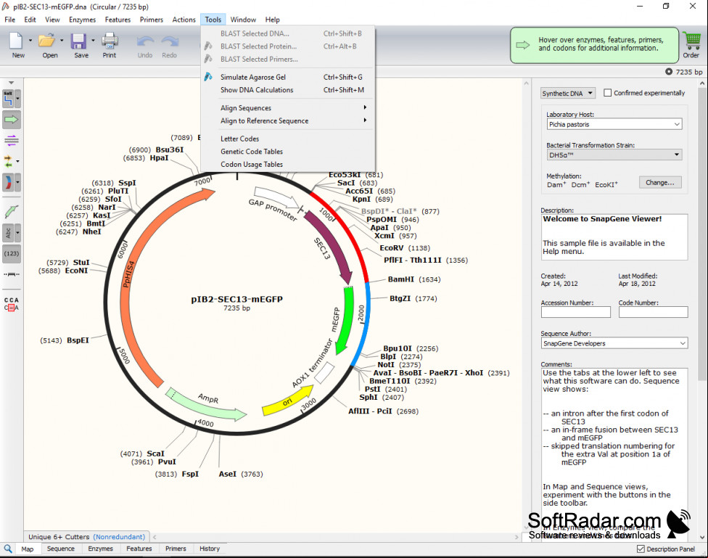Click the Description text box
The height and width of the screenshot is (558, 708).
pyautogui.click(x=614, y=237)
